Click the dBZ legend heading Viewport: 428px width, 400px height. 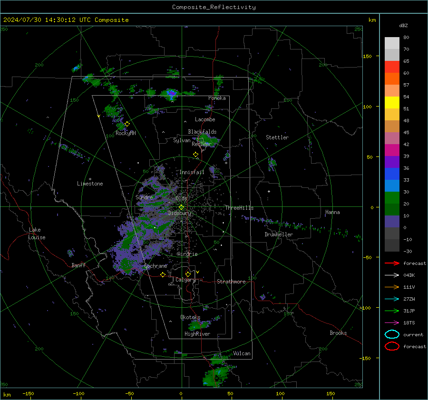pyautogui.click(x=403, y=25)
